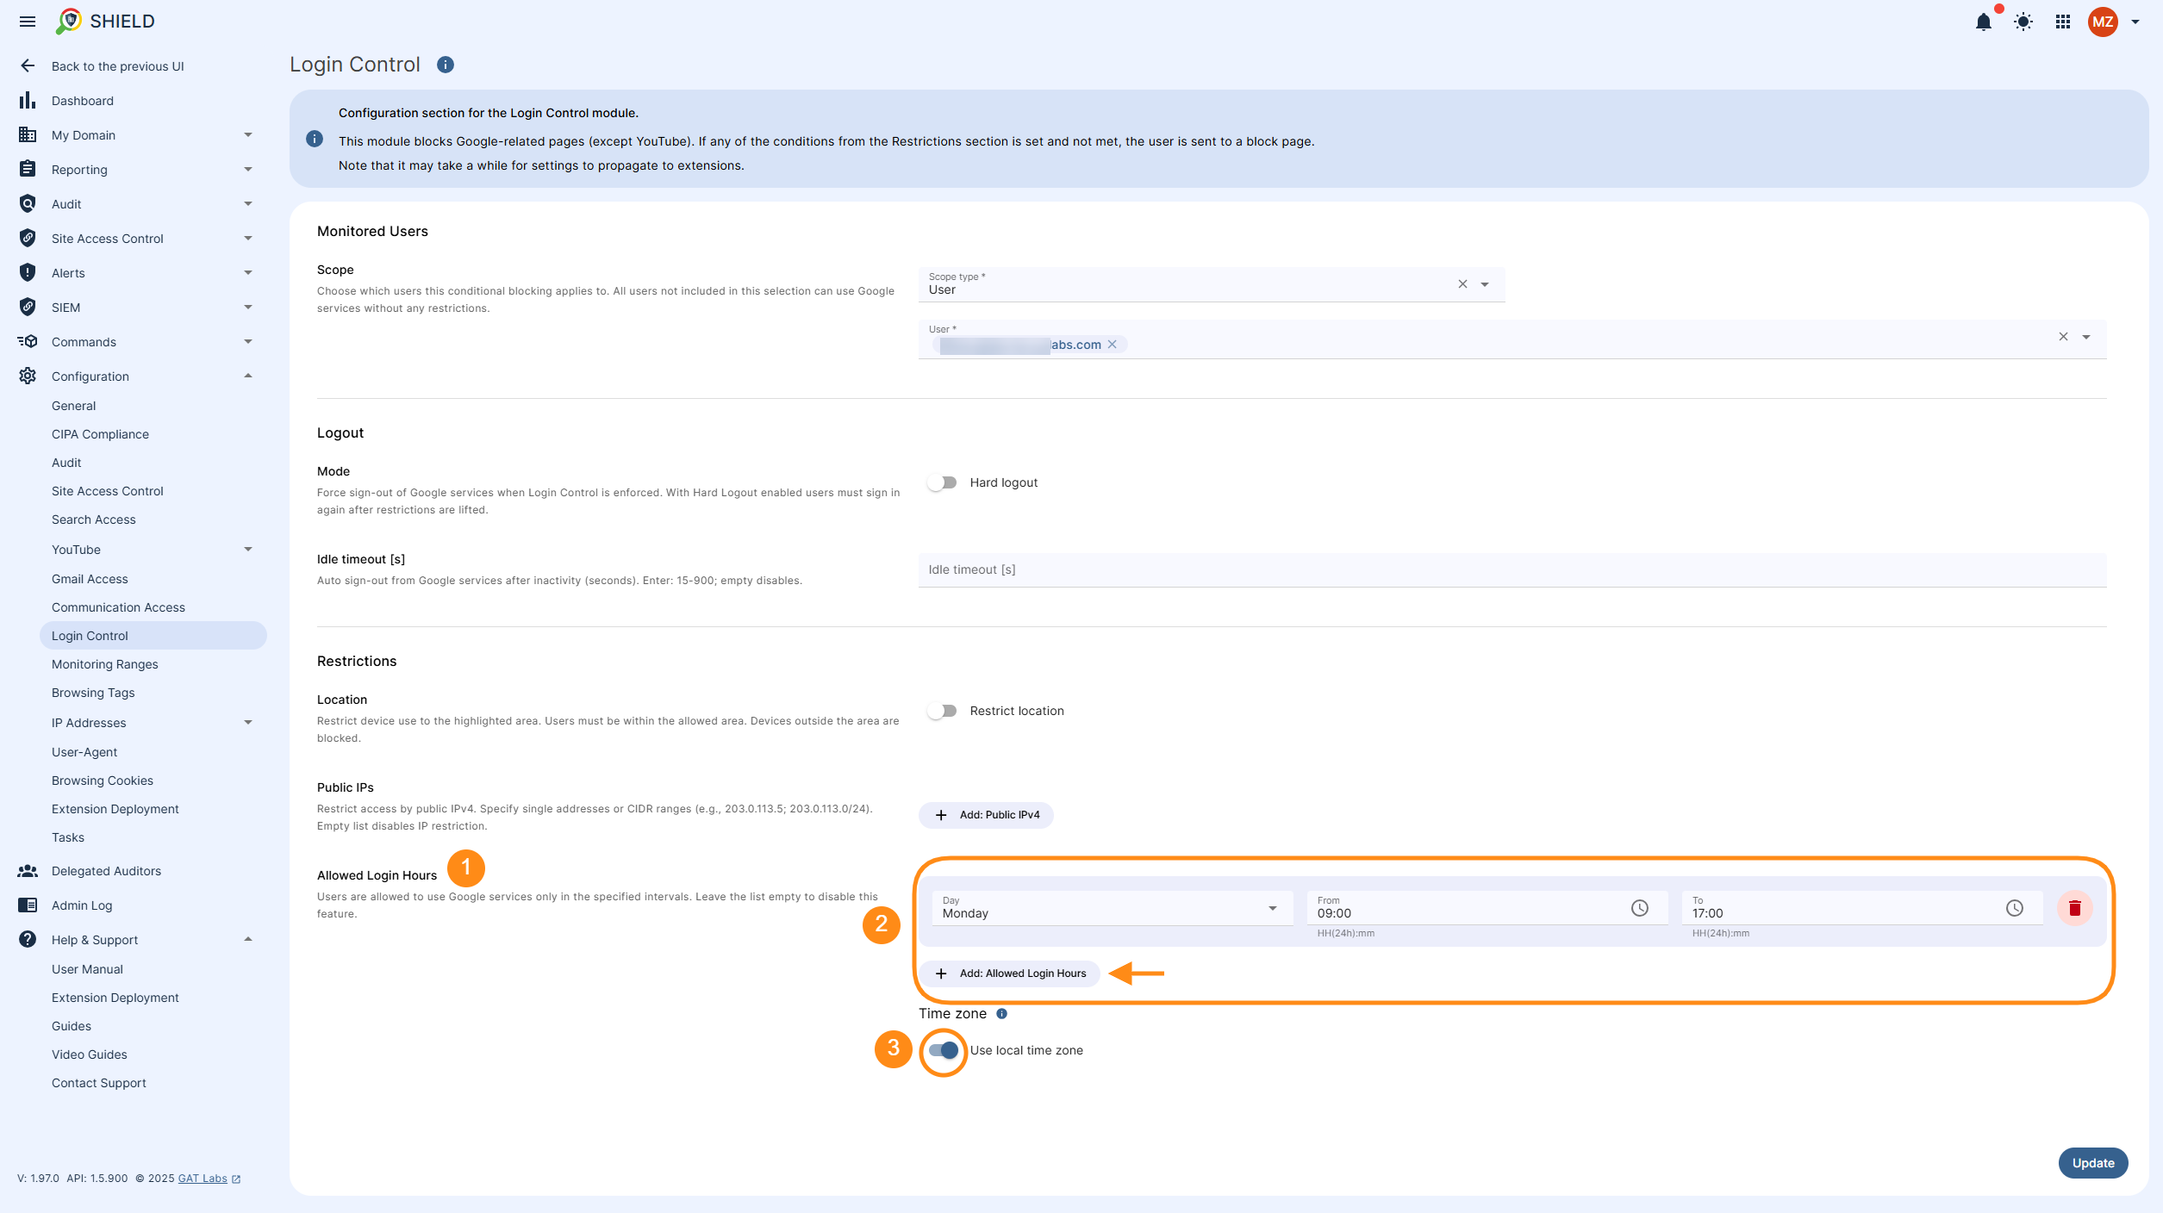Toggle light/dark theme sun icon
Viewport: 2163px width, 1213px height.
2023,22
